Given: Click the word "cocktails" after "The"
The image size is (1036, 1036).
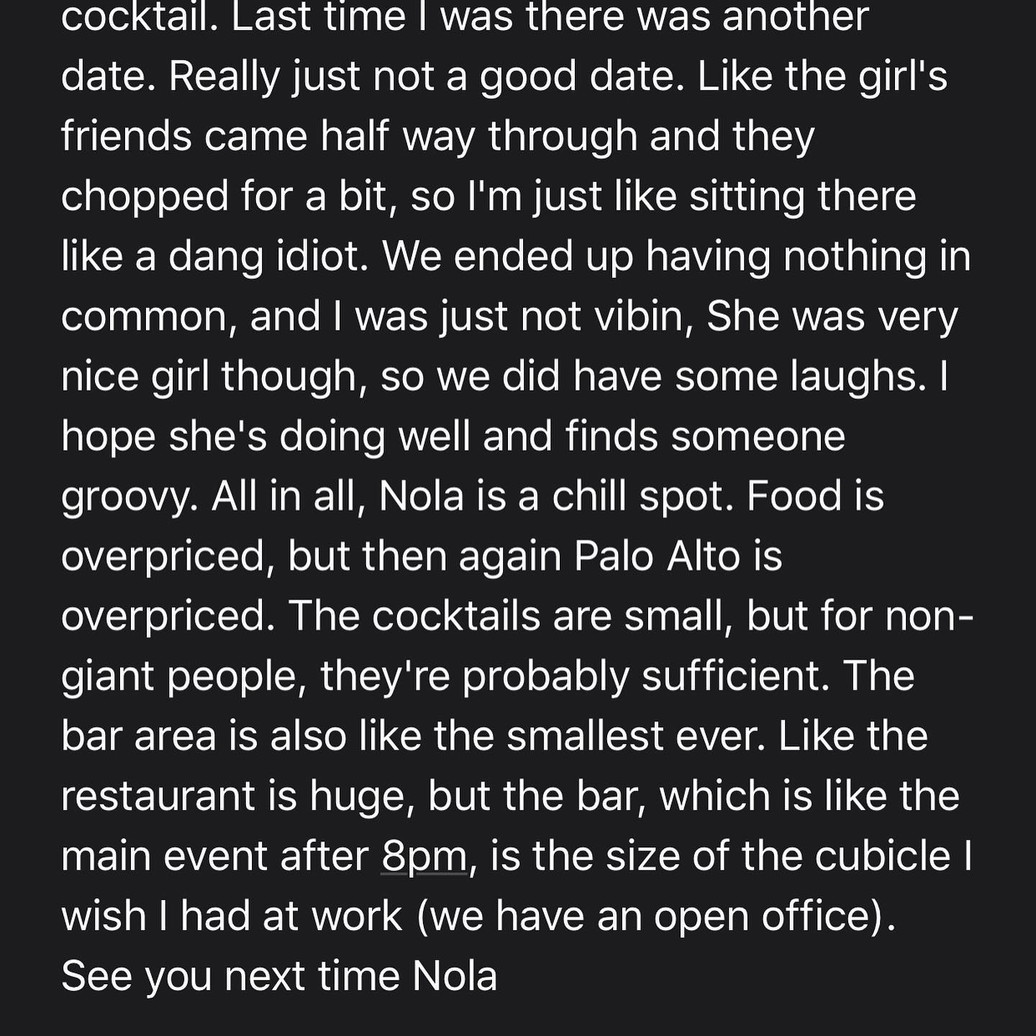Looking at the screenshot, I should point(456,617).
